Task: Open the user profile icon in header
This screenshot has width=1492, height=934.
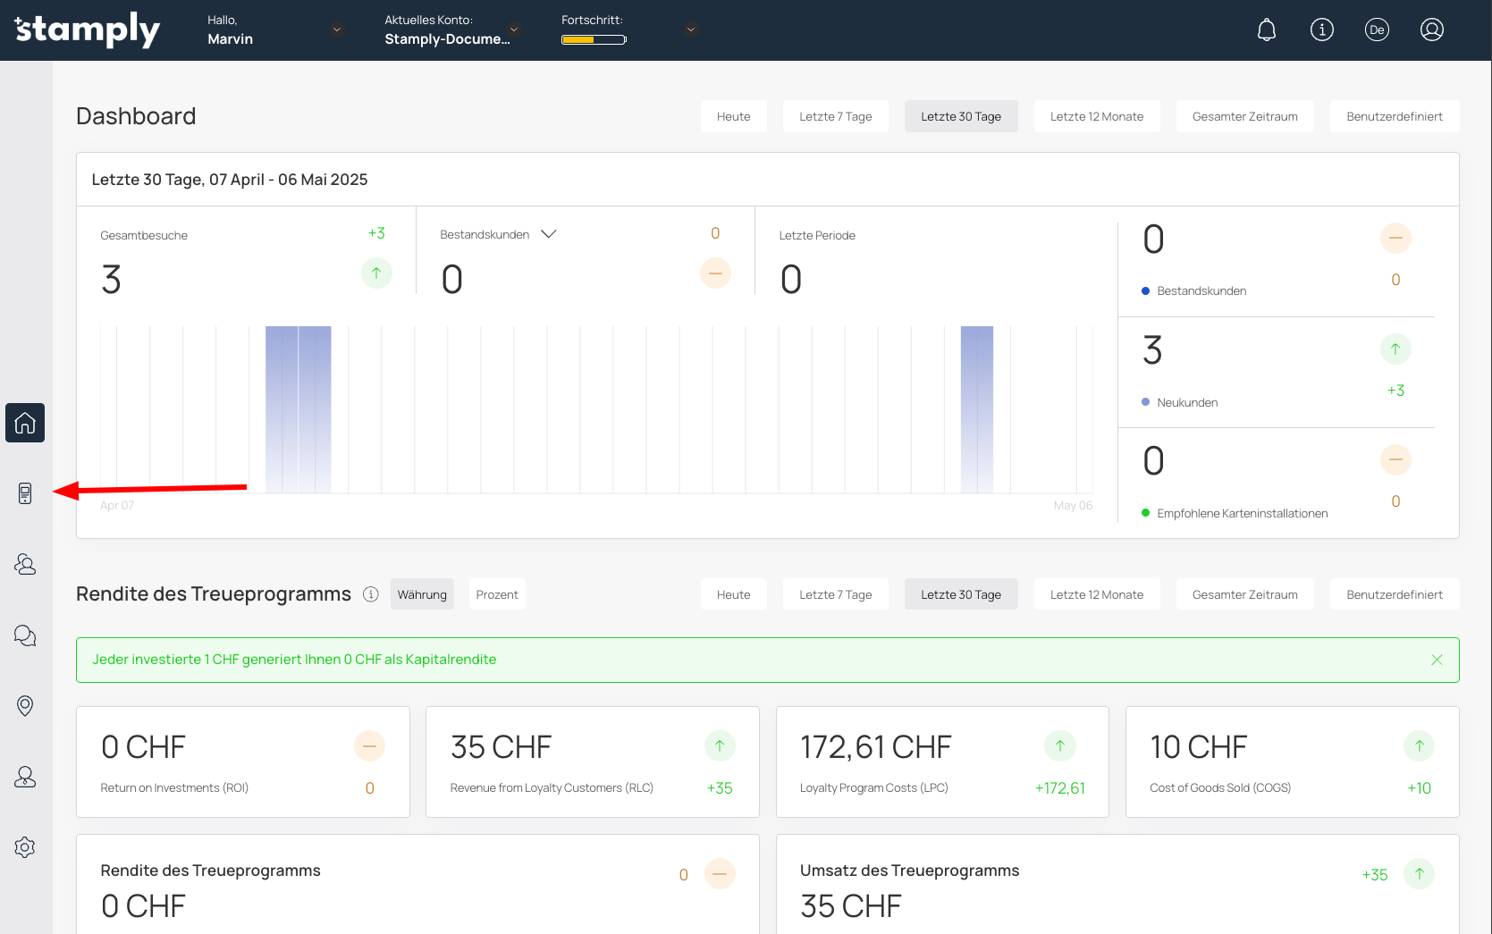Action: [1431, 30]
